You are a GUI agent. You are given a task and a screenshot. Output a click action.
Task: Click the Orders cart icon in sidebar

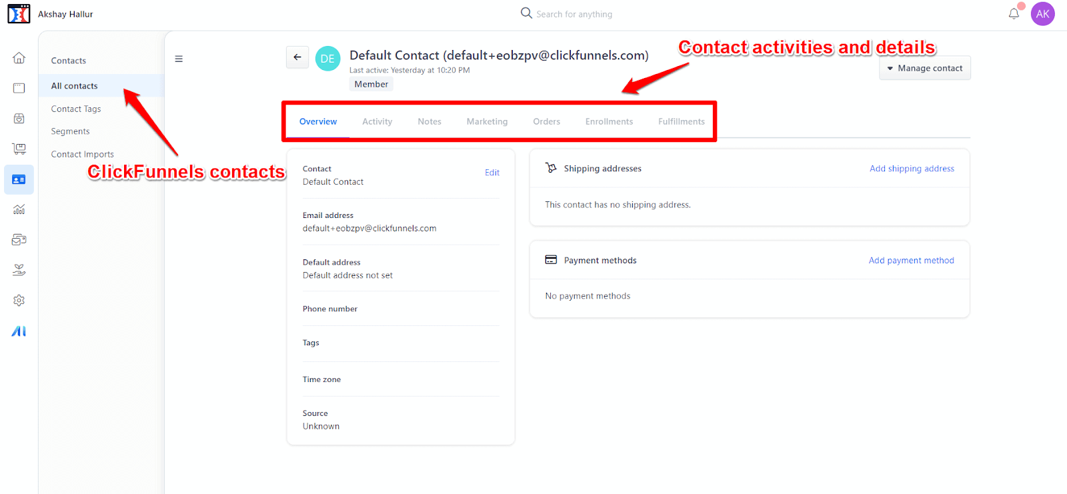click(x=19, y=148)
